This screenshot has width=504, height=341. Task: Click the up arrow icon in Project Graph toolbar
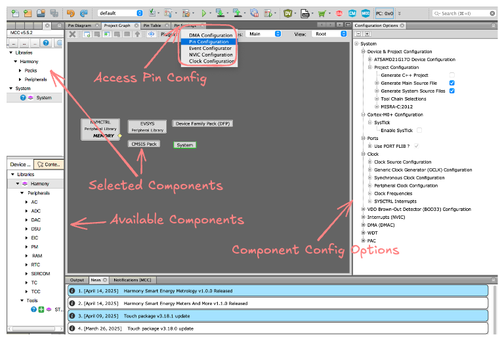click(x=138, y=34)
